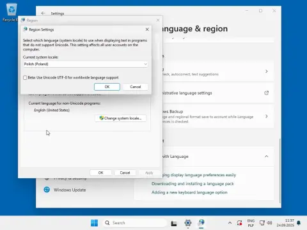Click the Settings gear taskbar icon

[x=188, y=223]
